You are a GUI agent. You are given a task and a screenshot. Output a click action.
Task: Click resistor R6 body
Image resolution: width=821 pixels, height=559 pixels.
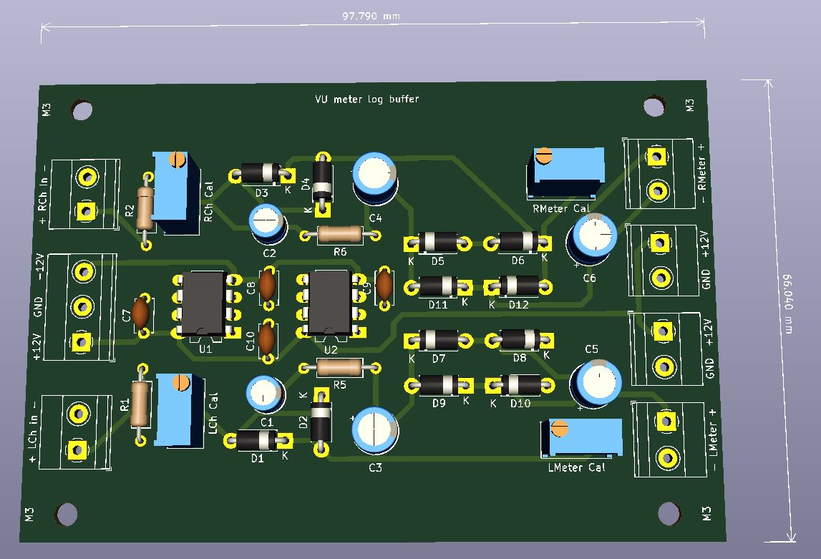click(340, 235)
